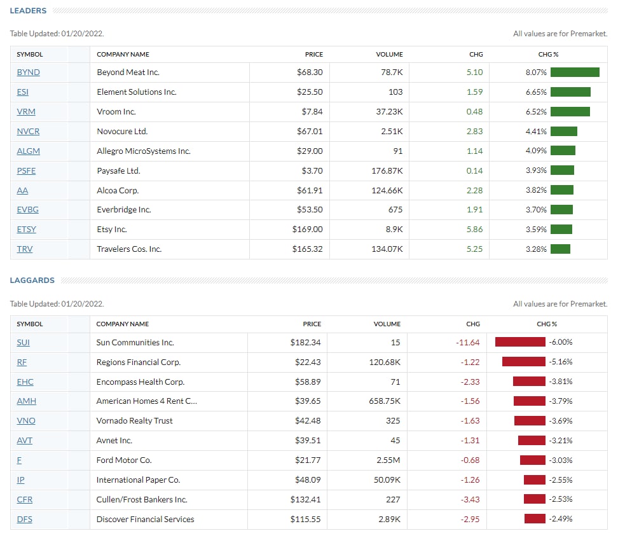The image size is (618, 538).
Task: Click the SUI ticker link
Action: 23,343
